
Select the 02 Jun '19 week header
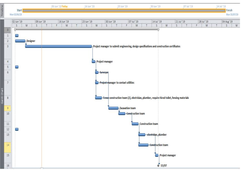23,22
